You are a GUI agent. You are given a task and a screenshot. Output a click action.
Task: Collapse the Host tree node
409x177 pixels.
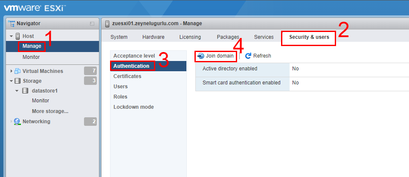coord(11,36)
